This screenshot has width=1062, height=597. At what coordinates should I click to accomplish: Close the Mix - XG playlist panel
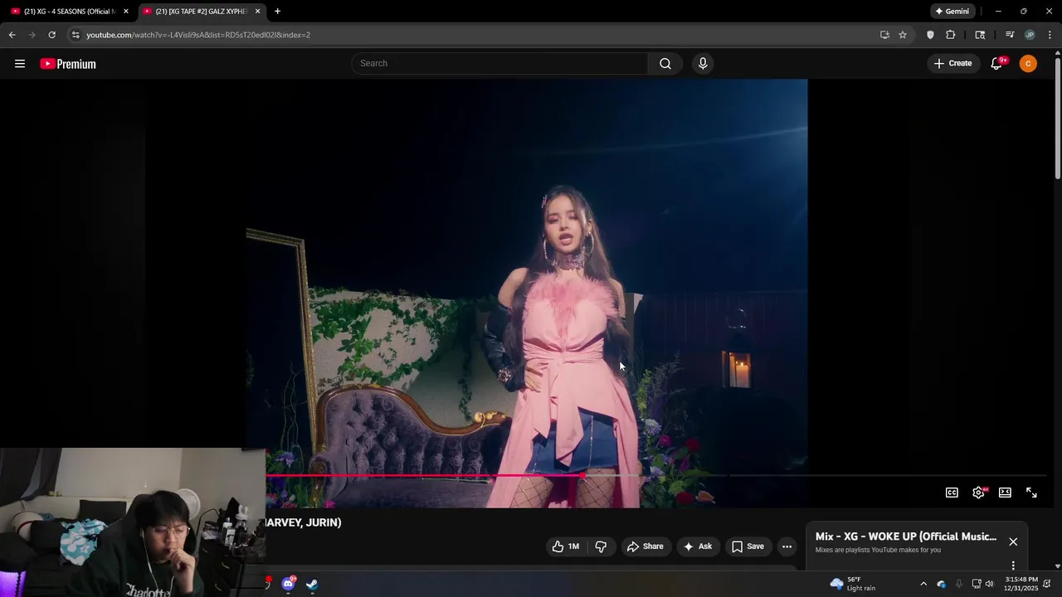(x=1013, y=541)
